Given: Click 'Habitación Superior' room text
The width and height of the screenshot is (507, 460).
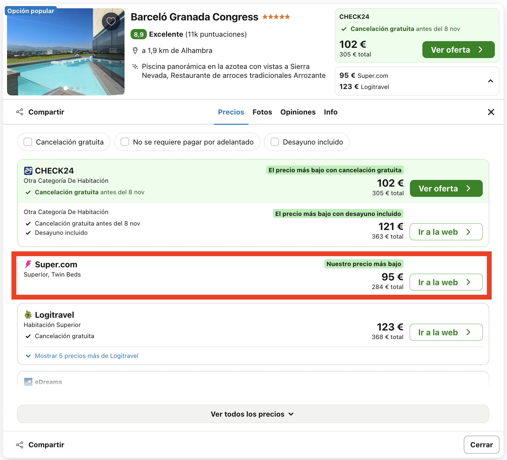Looking at the screenshot, I should click(x=52, y=325).
